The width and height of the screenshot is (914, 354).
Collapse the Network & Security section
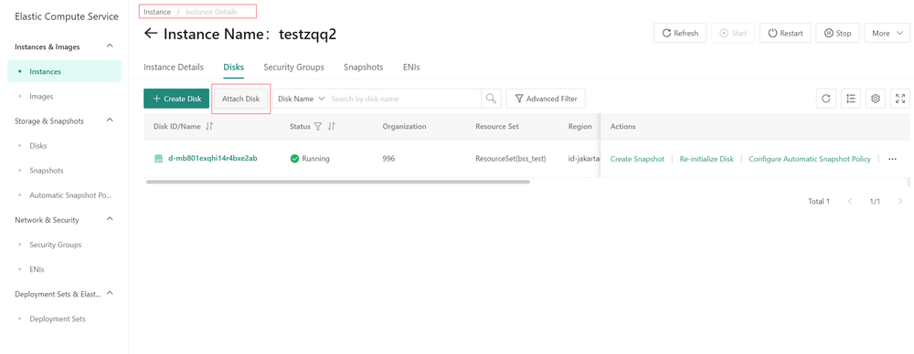click(111, 219)
